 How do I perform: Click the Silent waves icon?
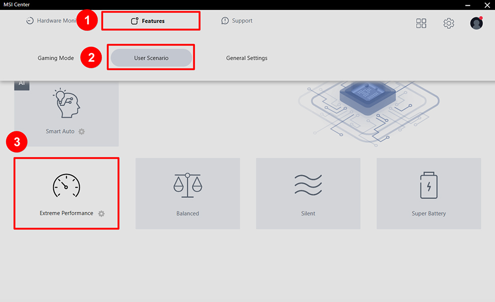308,185
